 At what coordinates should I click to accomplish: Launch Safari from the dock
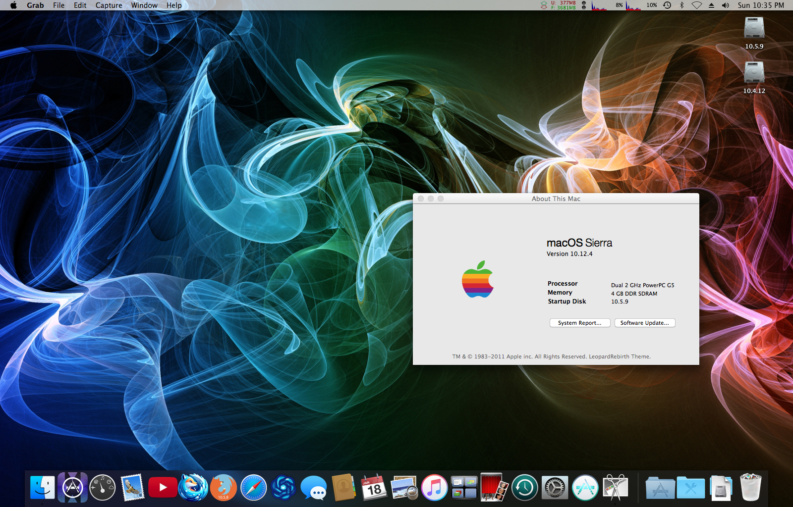coord(253,488)
